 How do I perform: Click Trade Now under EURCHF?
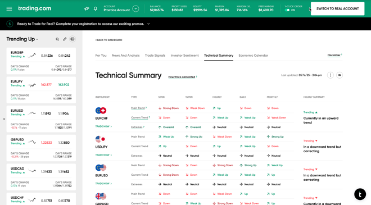[x=103, y=126]
